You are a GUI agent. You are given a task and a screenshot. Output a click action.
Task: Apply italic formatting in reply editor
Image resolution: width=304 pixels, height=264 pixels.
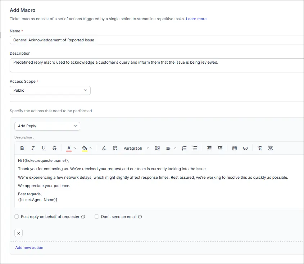33,148
